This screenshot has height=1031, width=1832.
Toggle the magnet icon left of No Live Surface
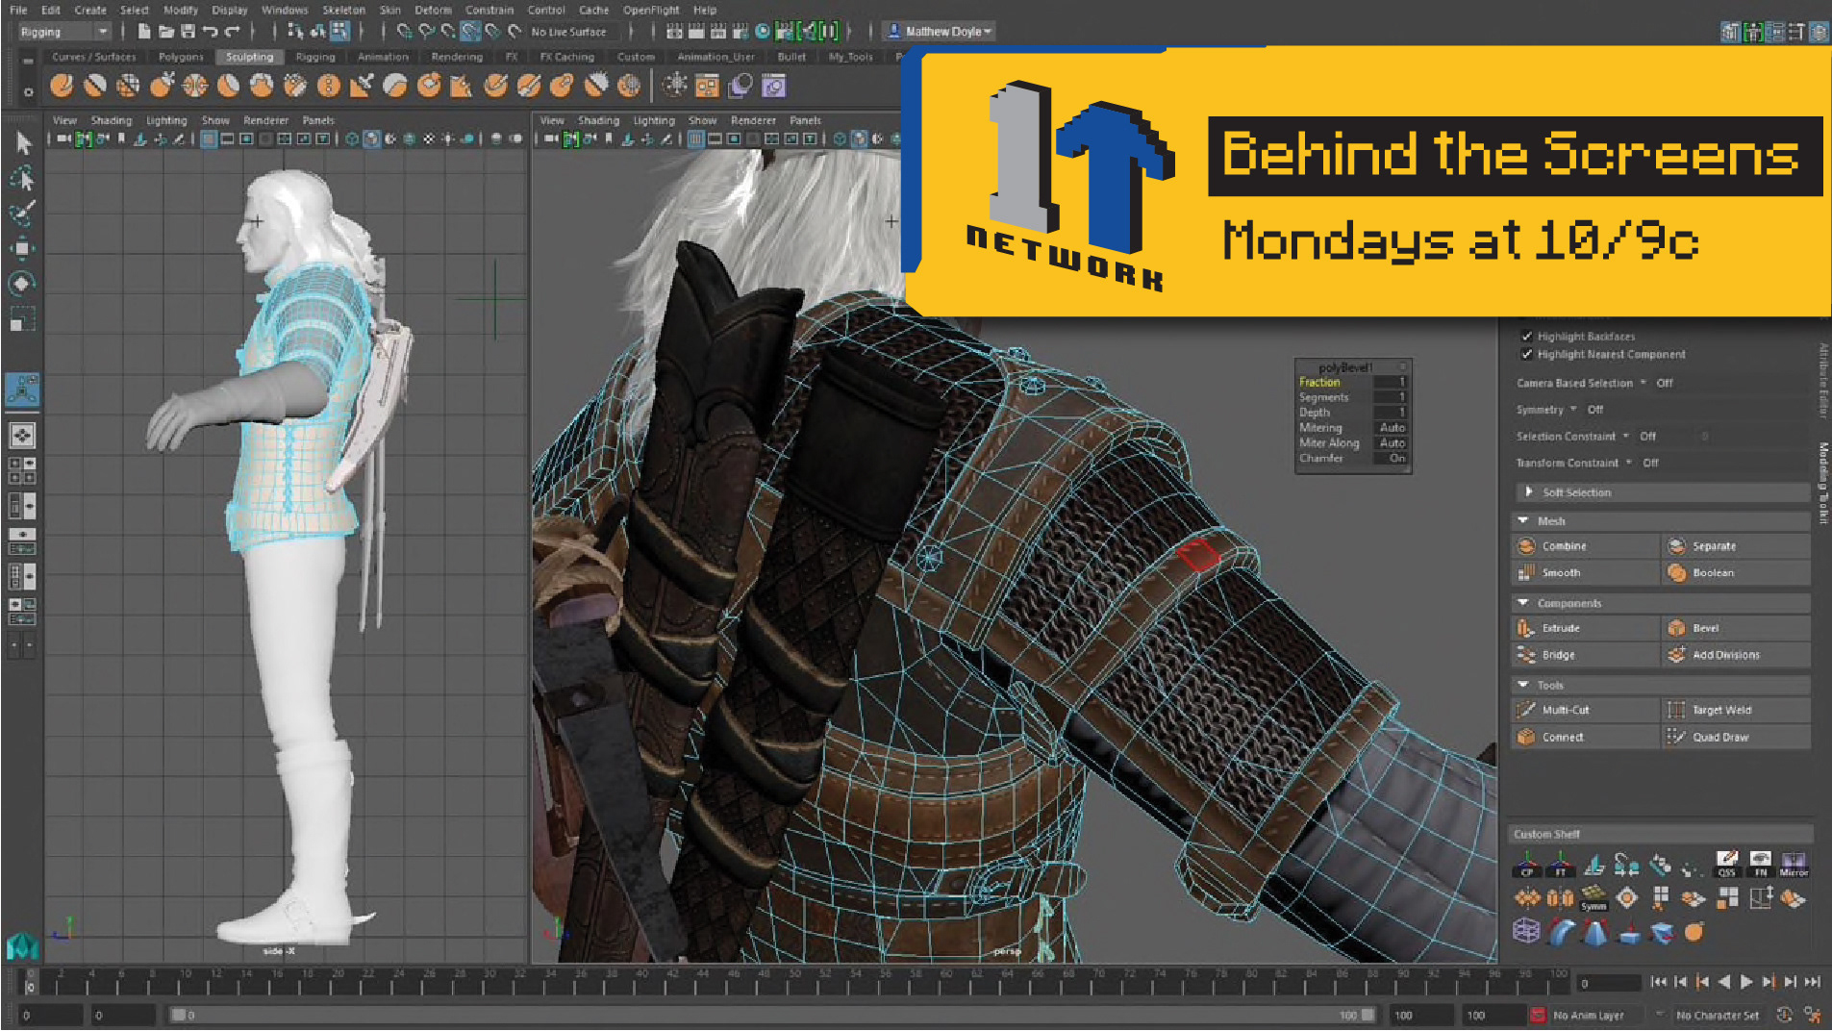click(x=514, y=32)
